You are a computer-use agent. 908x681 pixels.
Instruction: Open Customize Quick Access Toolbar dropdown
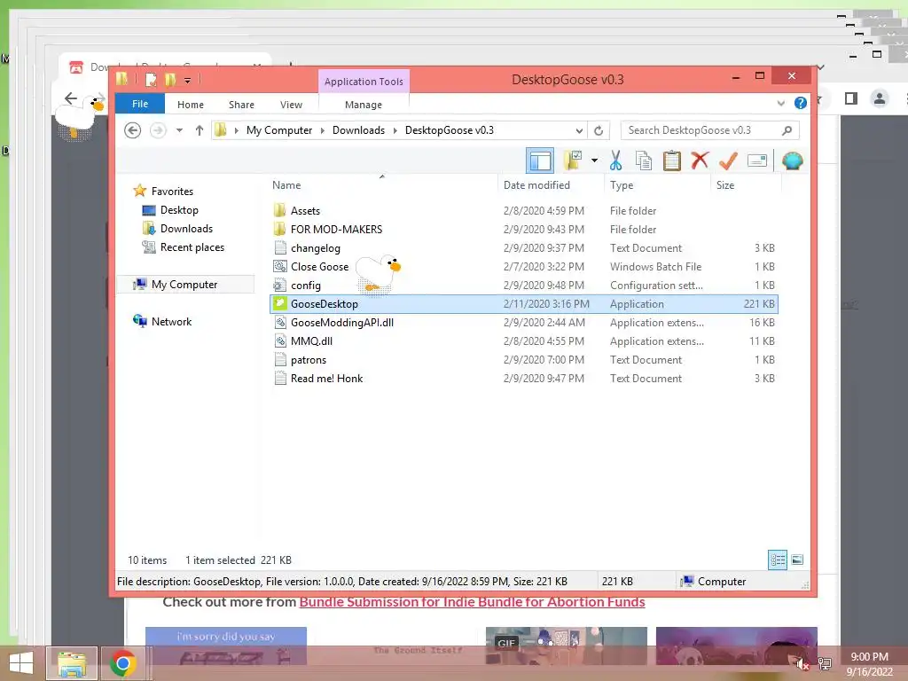pyautogui.click(x=188, y=80)
